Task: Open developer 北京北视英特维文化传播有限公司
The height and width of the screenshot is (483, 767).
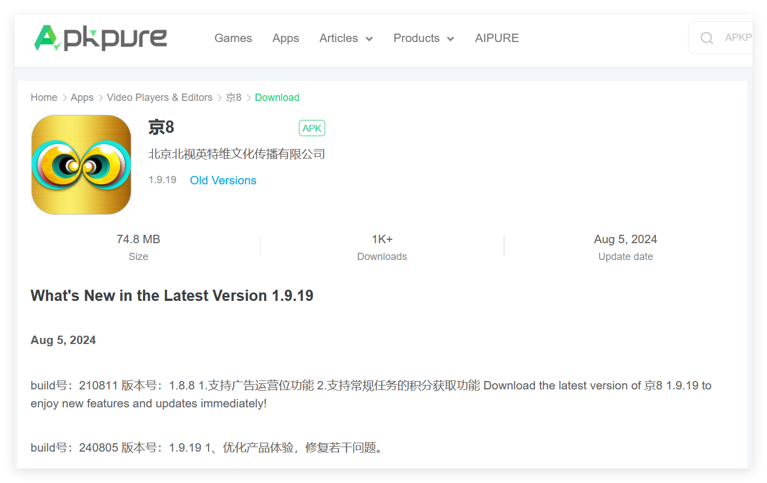Action: 237,154
